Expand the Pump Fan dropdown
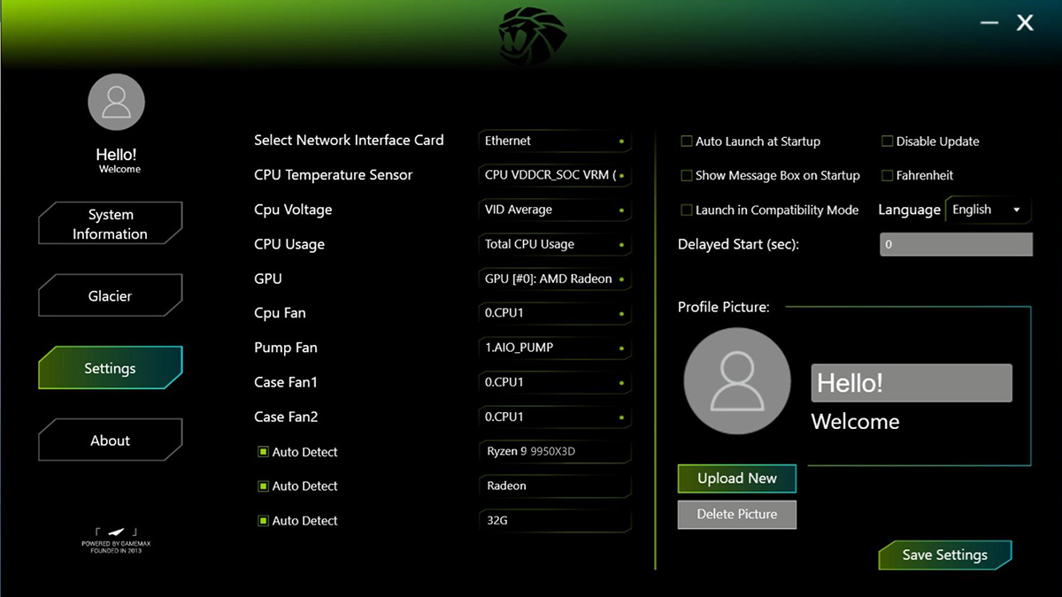1062x597 pixels. [x=554, y=348]
